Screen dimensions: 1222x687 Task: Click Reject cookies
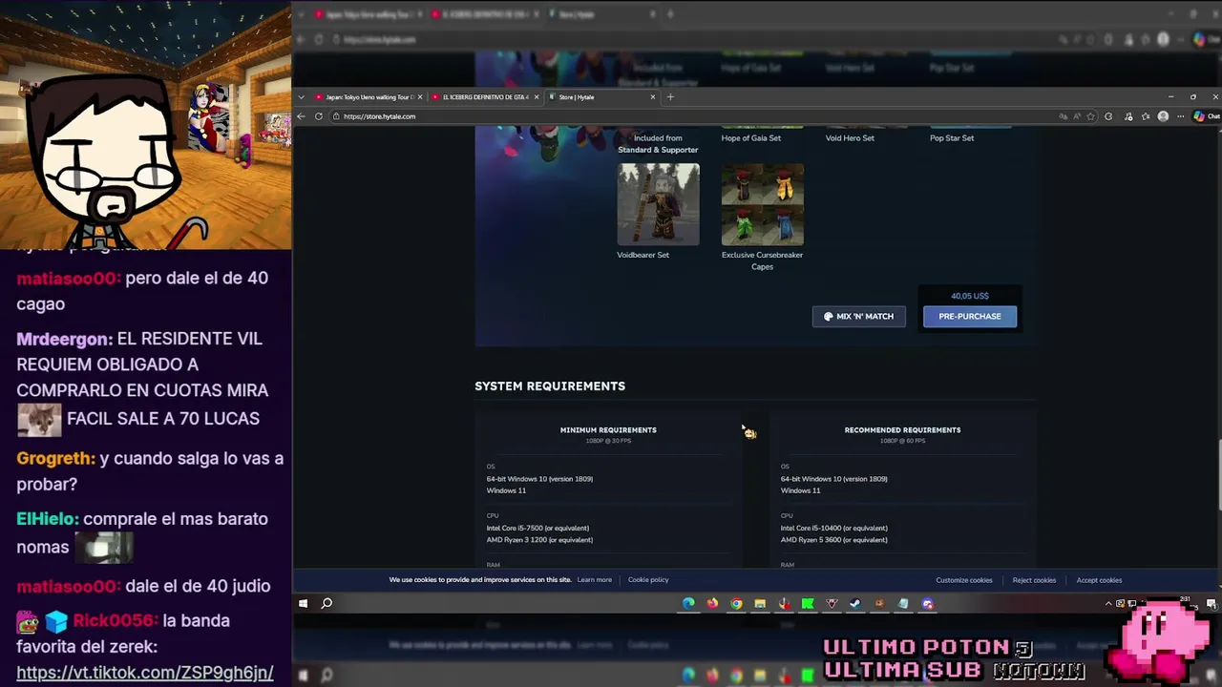click(x=1034, y=580)
